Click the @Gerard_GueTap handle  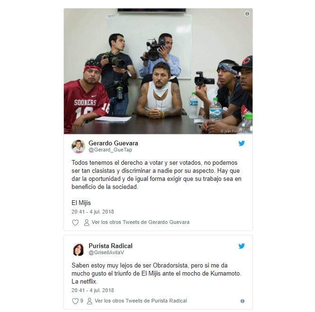point(110,150)
